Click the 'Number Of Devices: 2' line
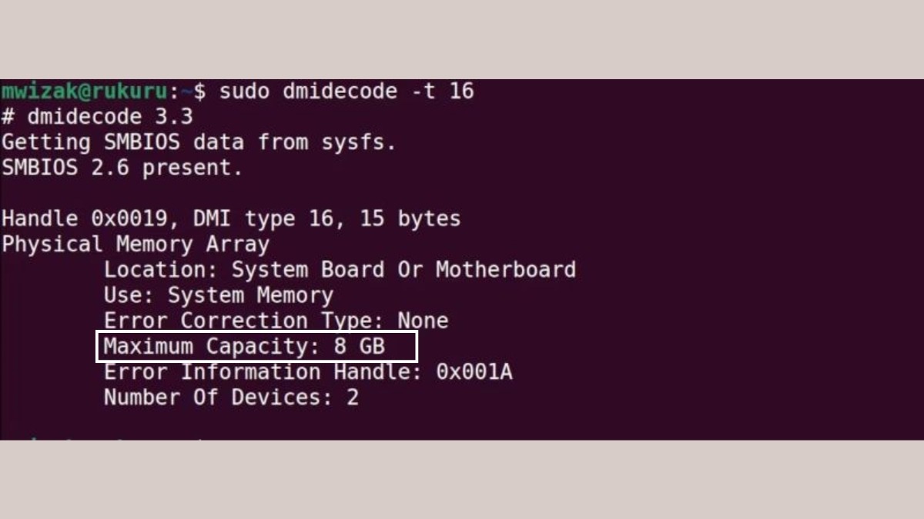This screenshot has width=924, height=519. [231, 398]
